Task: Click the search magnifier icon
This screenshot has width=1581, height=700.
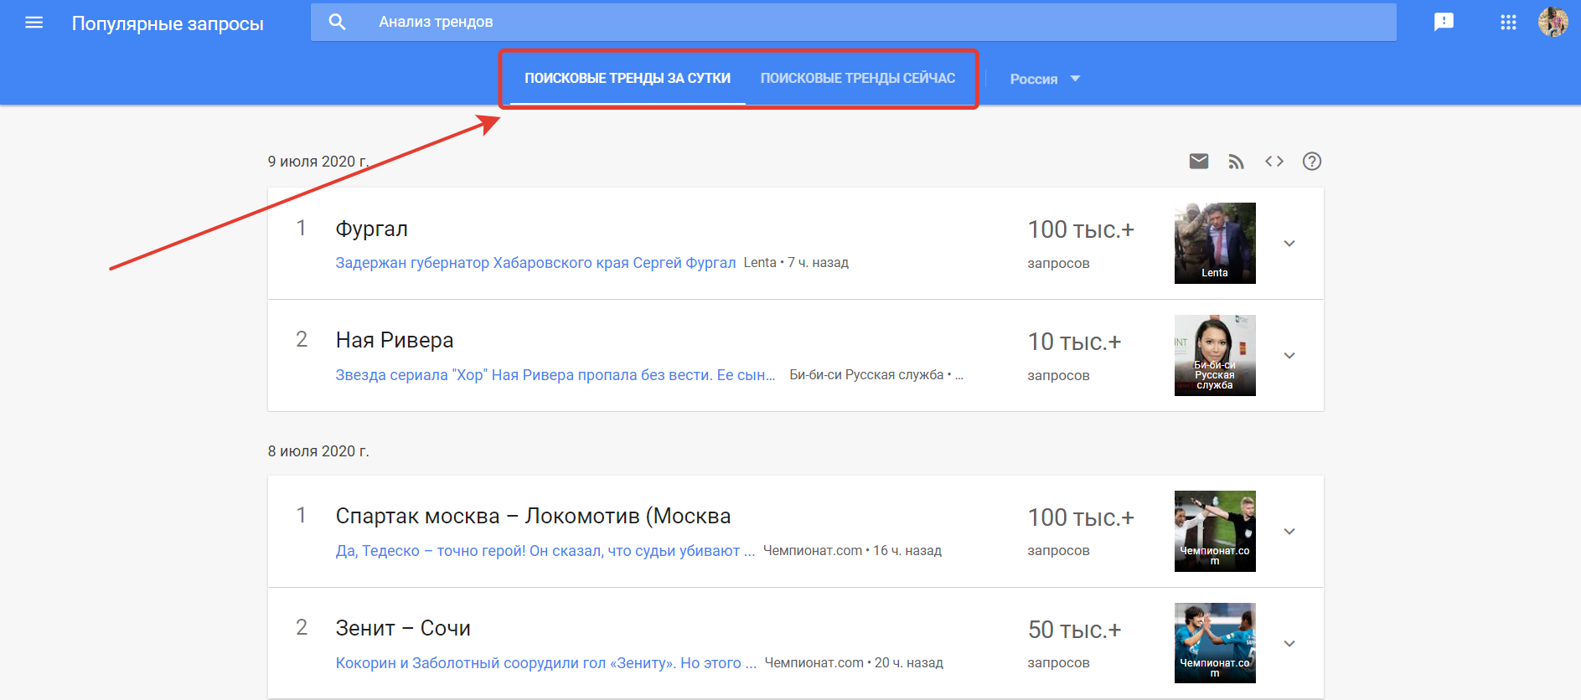Action: pos(337,22)
